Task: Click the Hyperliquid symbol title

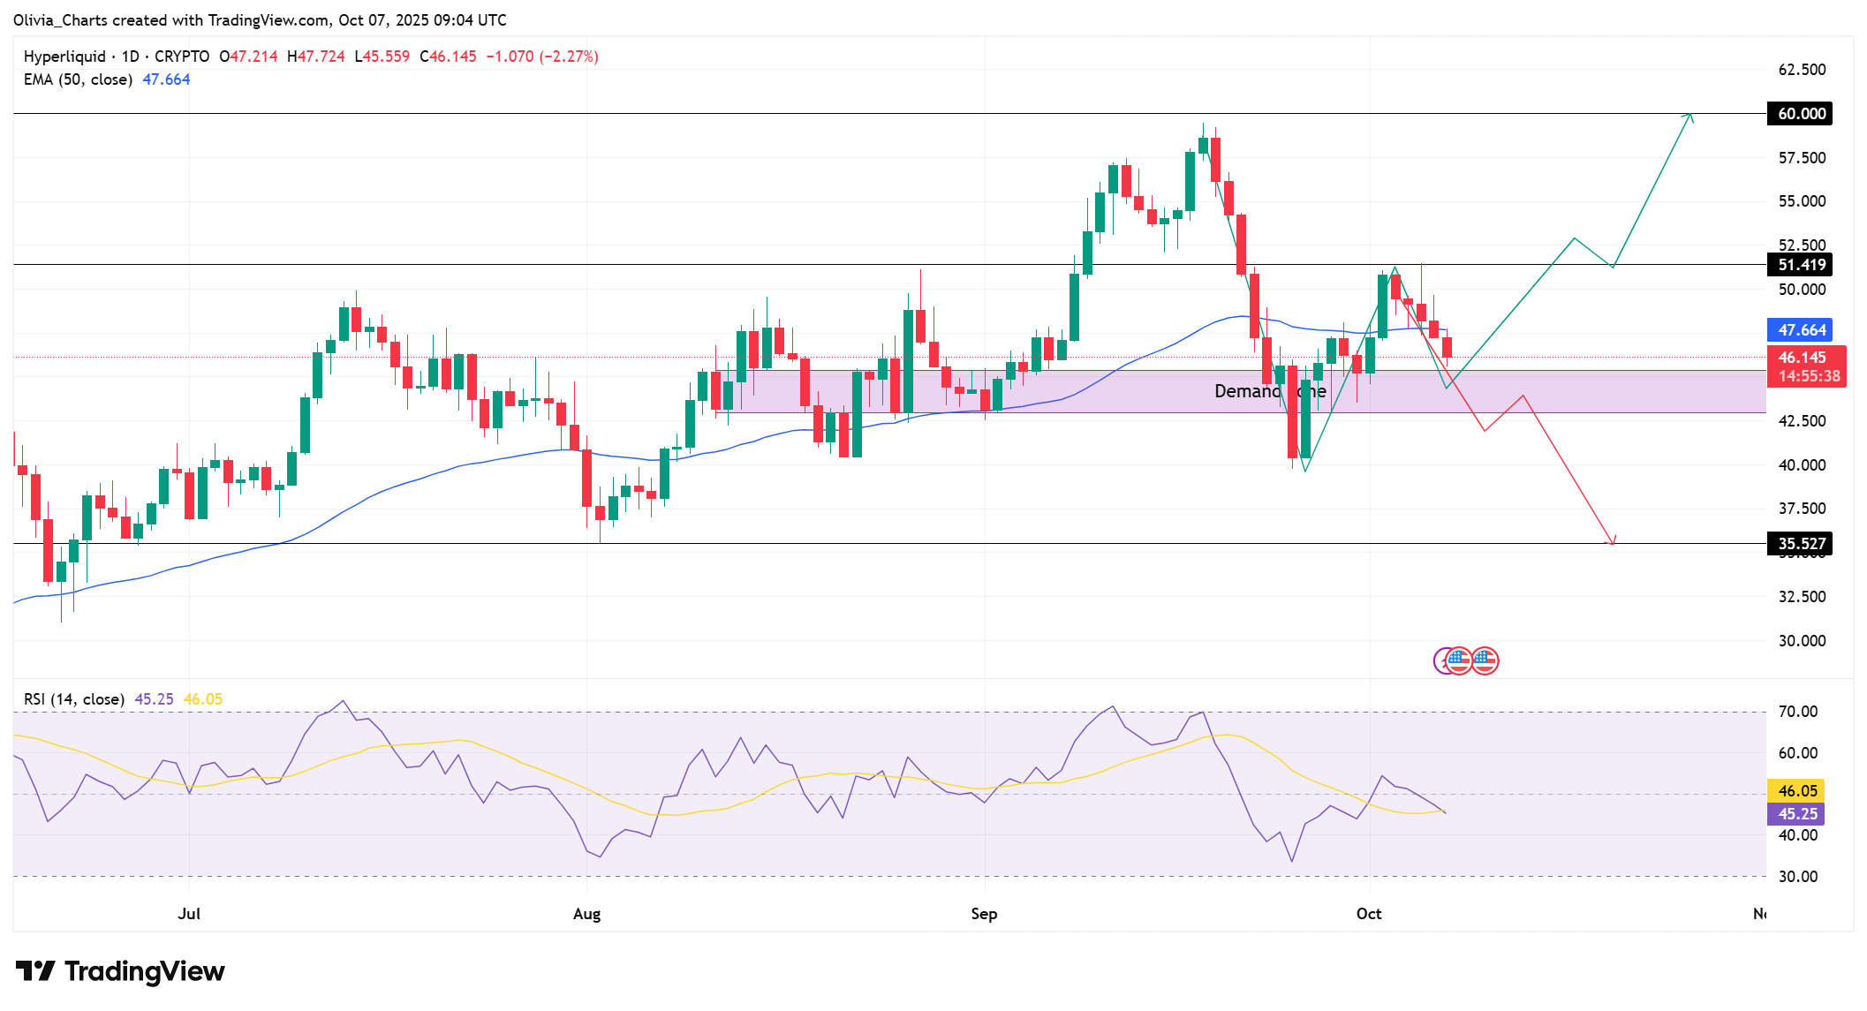Action: coord(64,57)
